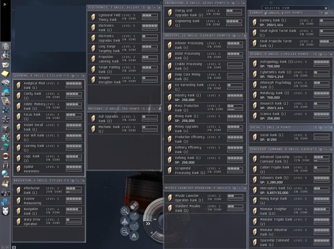Collapse the Navigation skills window with minus

point(78,181)
